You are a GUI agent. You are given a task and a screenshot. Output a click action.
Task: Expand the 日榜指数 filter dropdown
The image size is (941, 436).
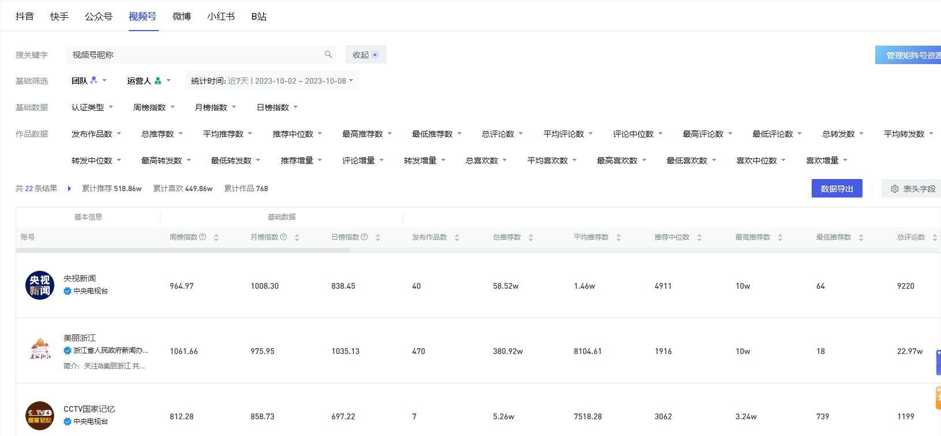[278, 107]
